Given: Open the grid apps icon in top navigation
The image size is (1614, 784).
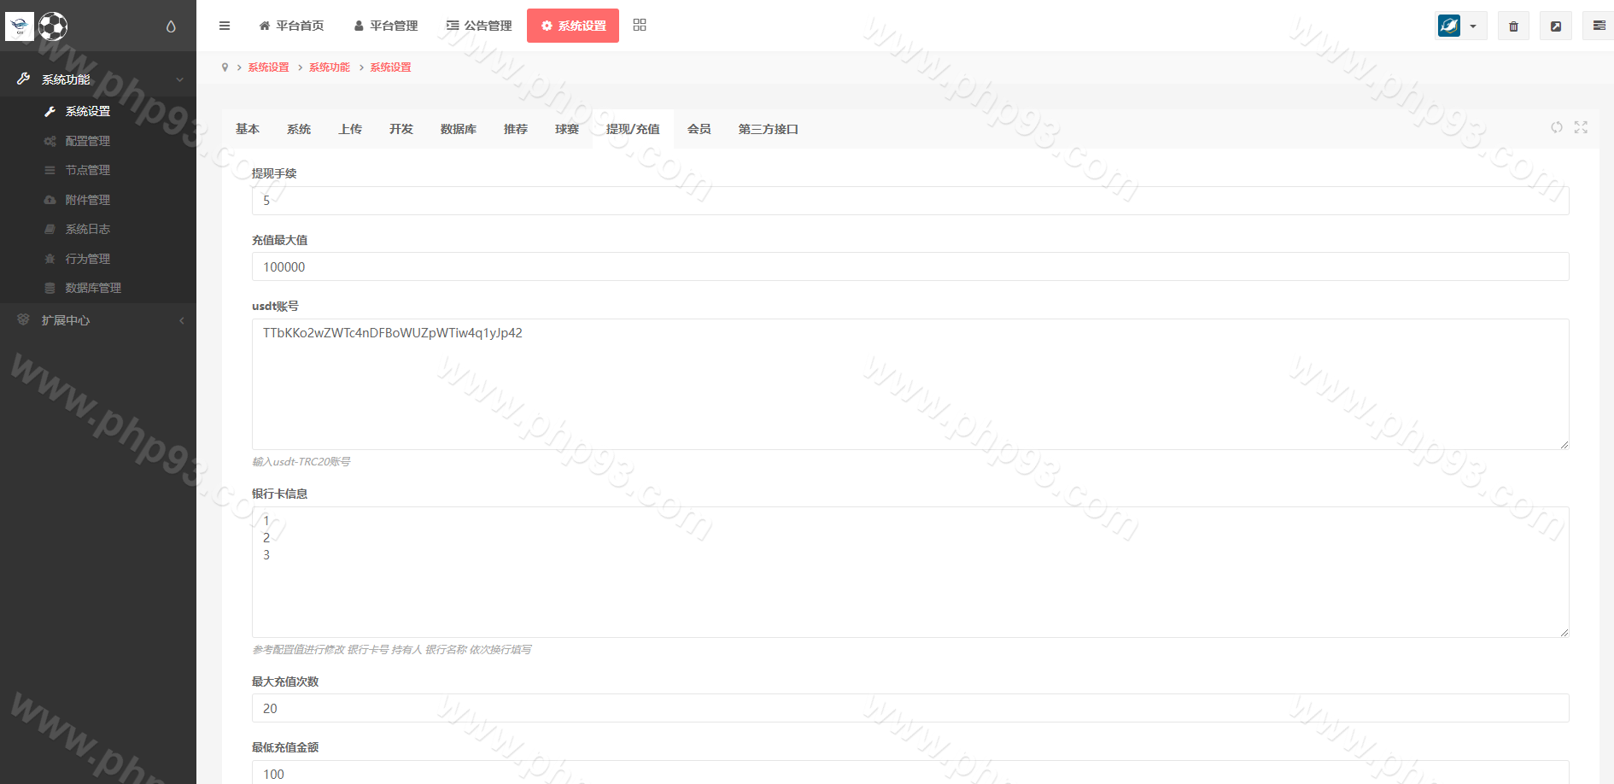Looking at the screenshot, I should (640, 26).
